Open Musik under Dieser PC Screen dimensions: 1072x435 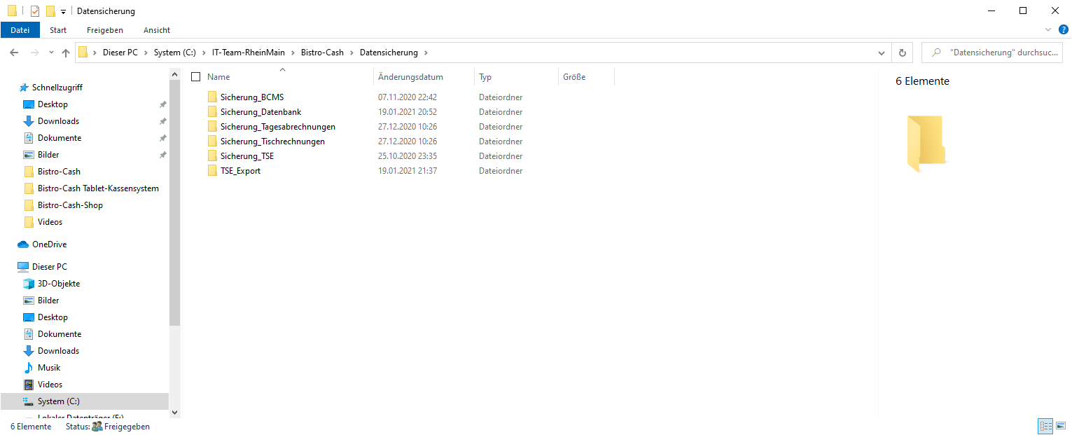49,368
